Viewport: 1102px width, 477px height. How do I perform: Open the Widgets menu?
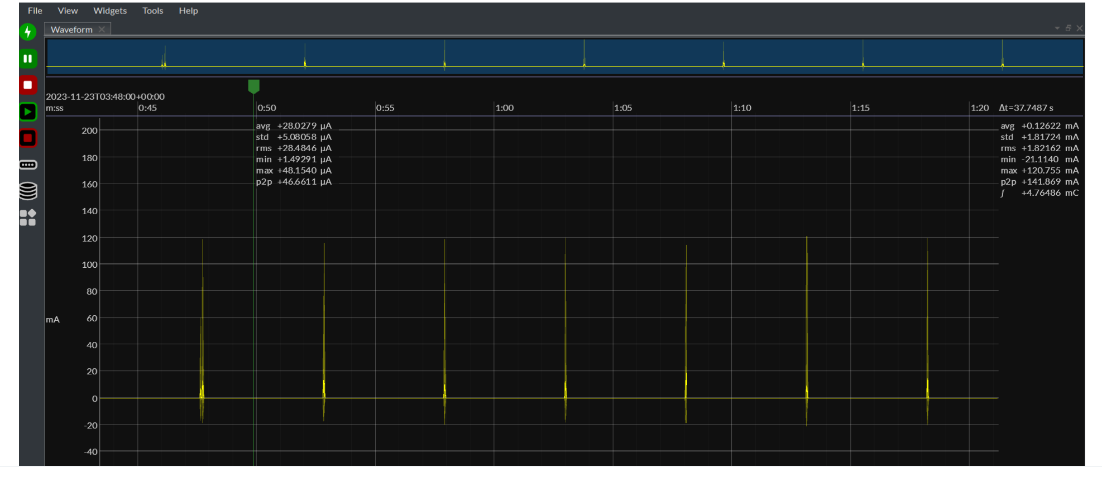[x=110, y=11]
